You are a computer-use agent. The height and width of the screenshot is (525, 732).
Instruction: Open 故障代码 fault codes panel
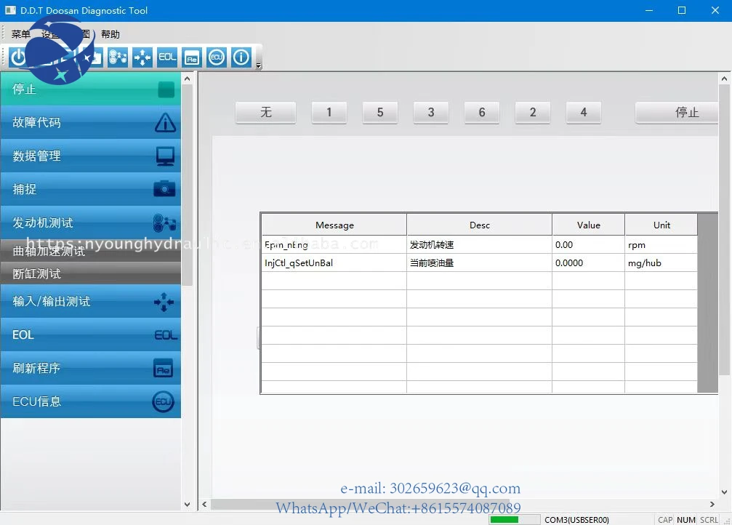click(x=91, y=122)
